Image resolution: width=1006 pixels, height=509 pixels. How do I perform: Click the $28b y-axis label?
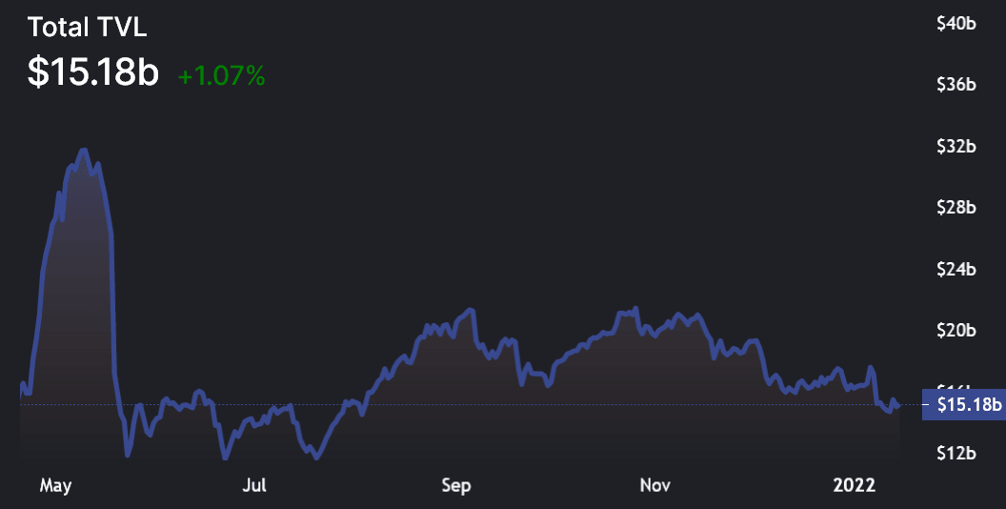[x=956, y=208]
